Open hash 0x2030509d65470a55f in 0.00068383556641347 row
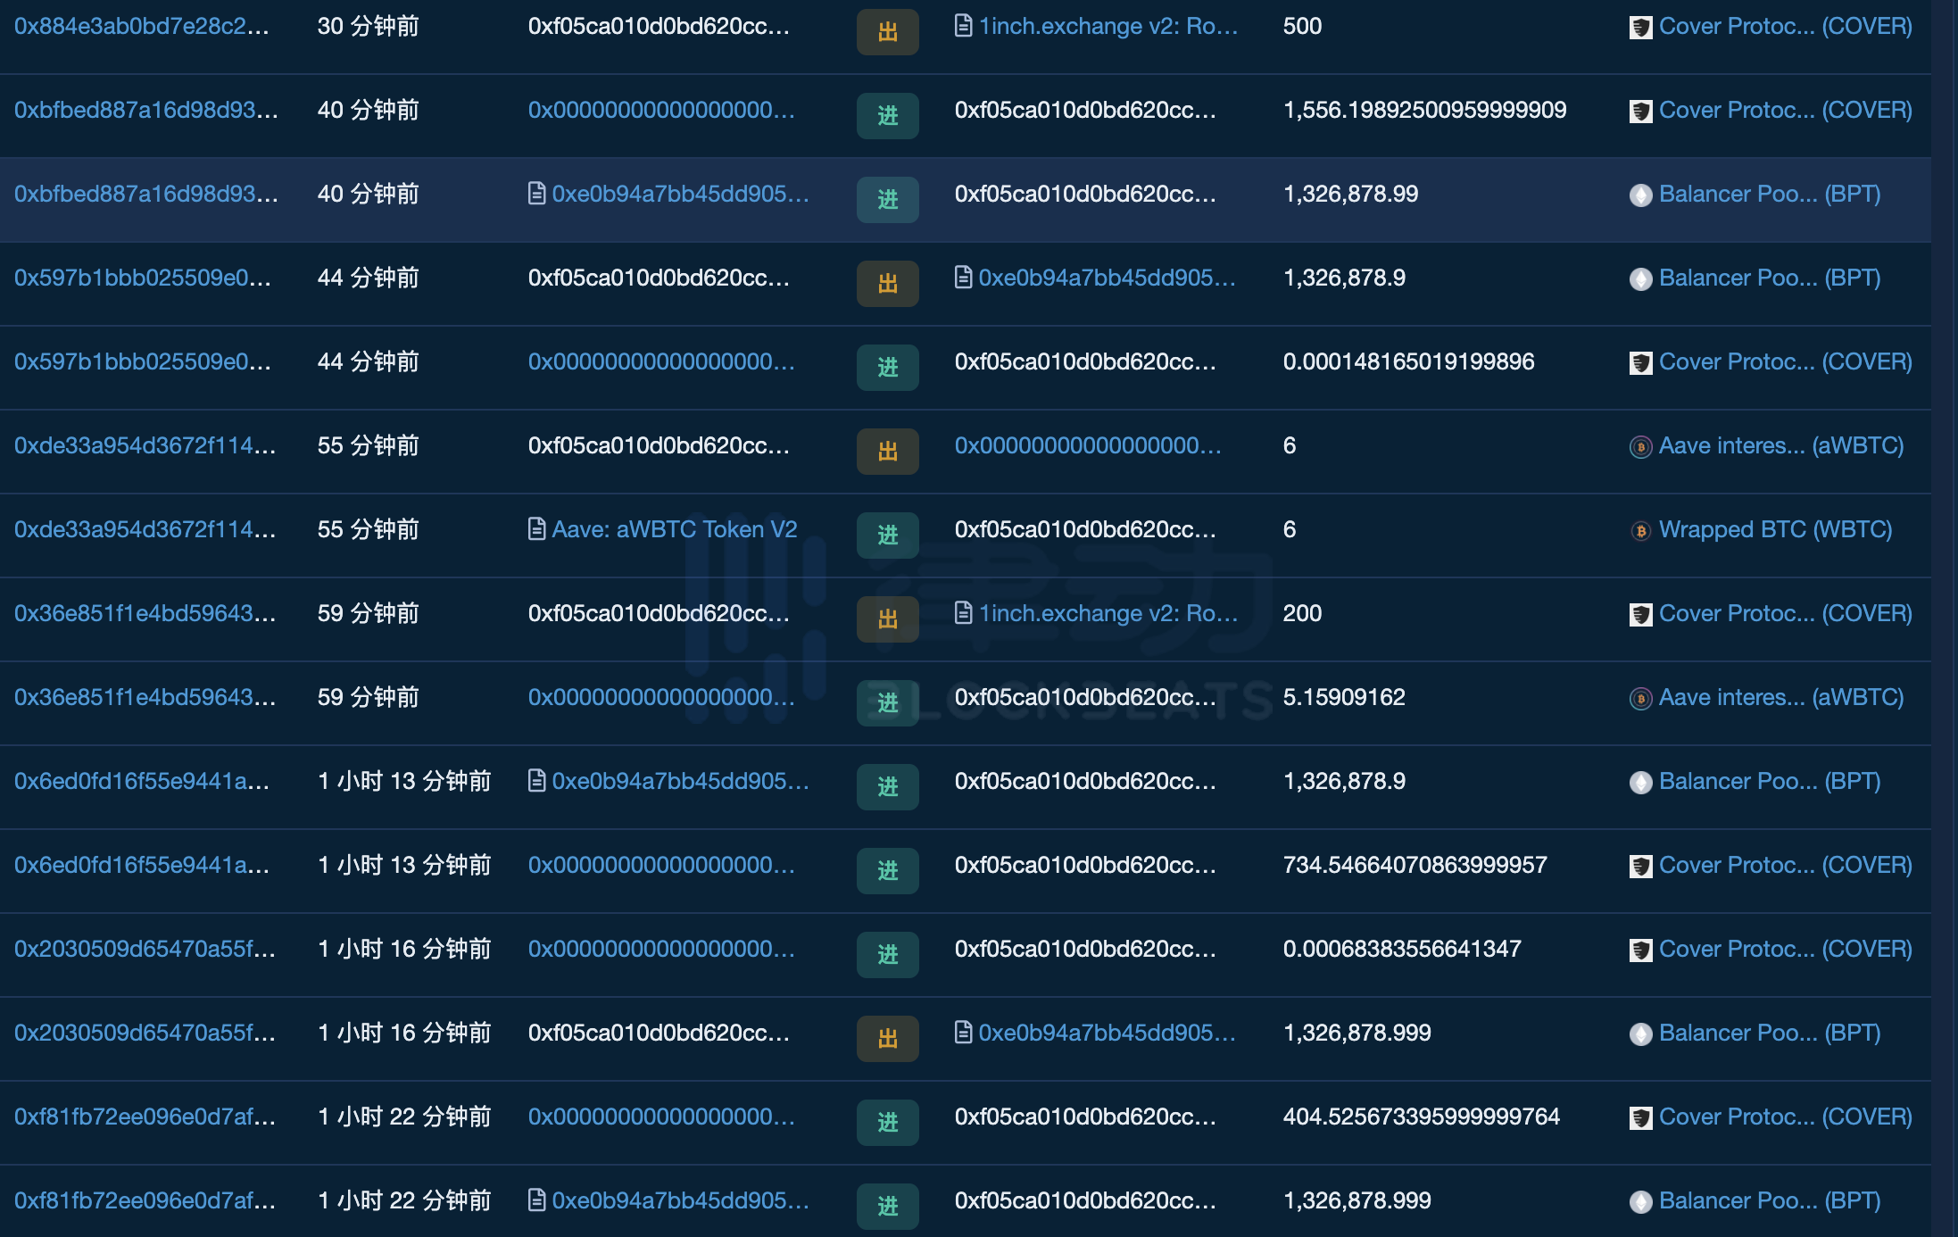The height and width of the screenshot is (1237, 1958). 145,949
